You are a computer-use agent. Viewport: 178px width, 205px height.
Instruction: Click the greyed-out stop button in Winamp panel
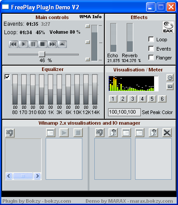(78, 133)
